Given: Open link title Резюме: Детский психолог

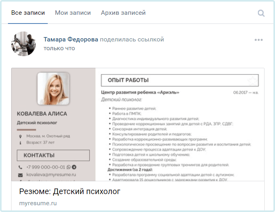Looking at the screenshot, I should [70, 191].
